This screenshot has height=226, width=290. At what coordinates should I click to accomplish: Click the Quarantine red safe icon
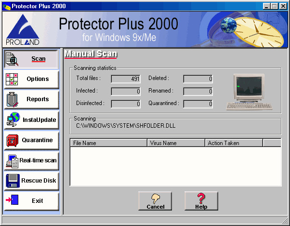[x=12, y=141]
